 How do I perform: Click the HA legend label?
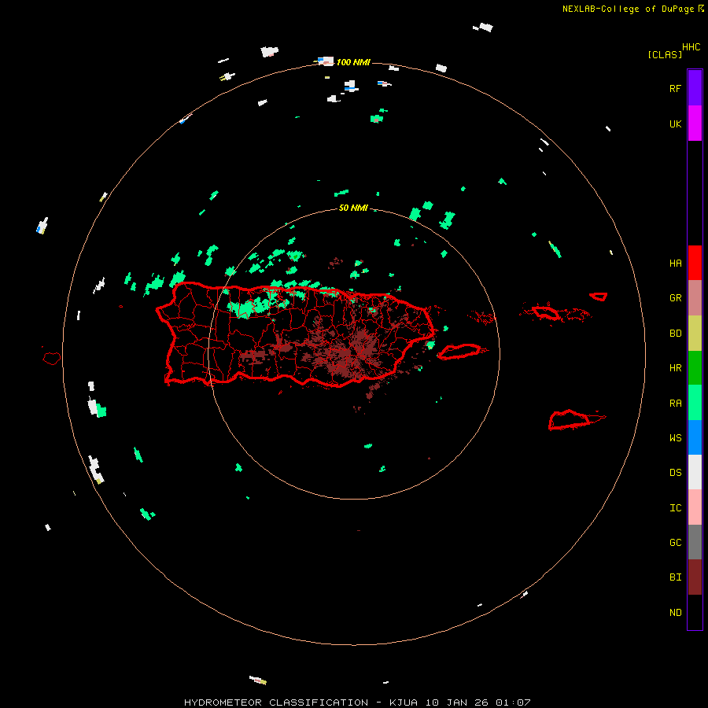[x=675, y=263]
